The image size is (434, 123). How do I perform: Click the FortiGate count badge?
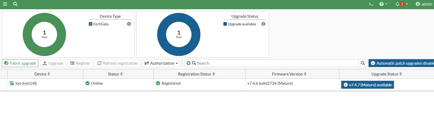[x=129, y=24]
